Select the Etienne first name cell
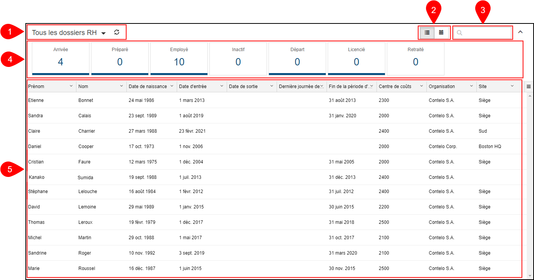Image resolution: width=534 pixels, height=280 pixels. coord(36,100)
